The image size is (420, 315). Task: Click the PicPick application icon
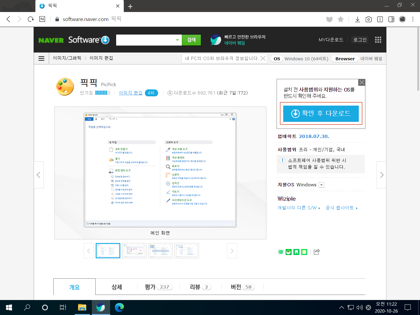[x=65, y=87]
